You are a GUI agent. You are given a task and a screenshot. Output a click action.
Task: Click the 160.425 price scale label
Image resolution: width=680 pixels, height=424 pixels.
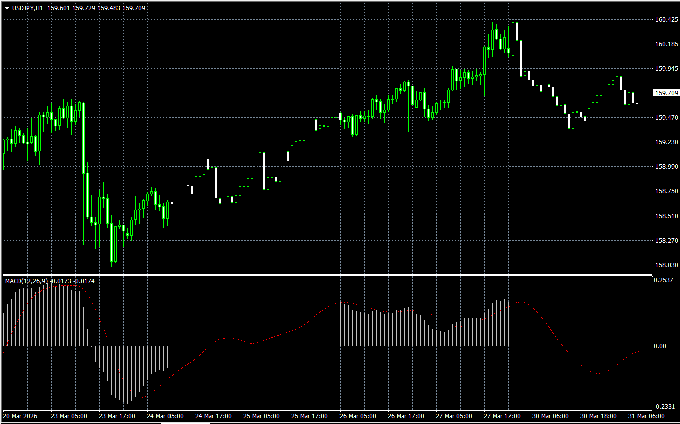point(666,20)
